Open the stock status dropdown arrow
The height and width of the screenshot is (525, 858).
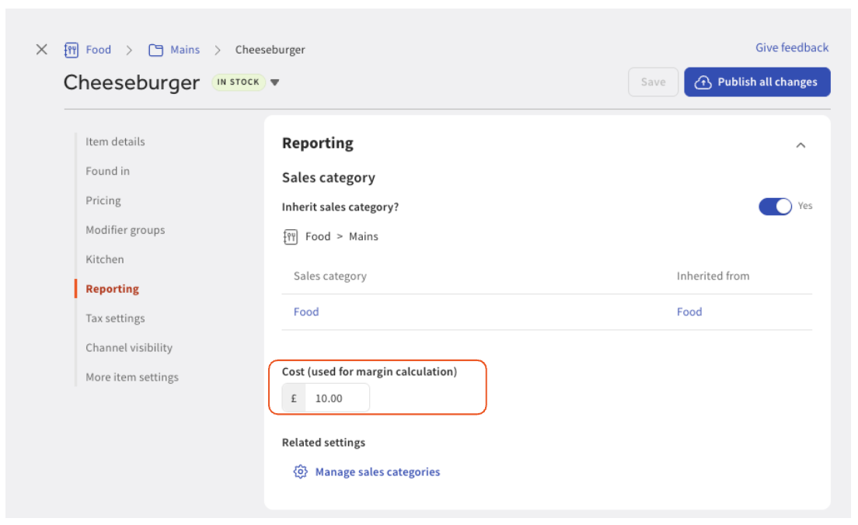tap(276, 82)
